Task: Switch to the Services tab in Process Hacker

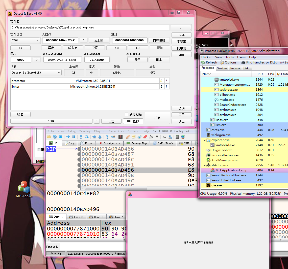Action: (222, 68)
